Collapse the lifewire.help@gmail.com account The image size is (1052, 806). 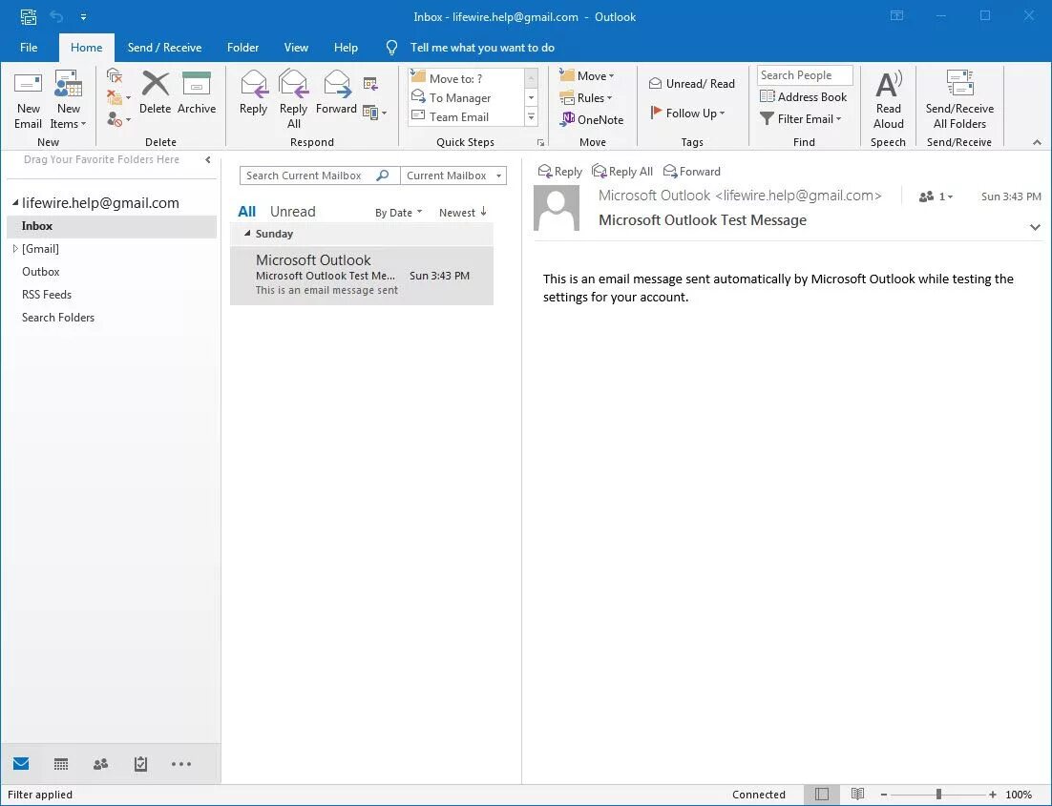click(x=15, y=202)
